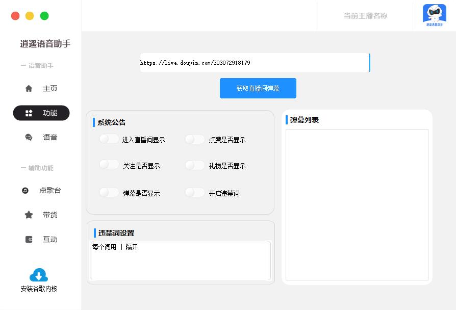The image size is (456, 310).
Task: Enable the 进入直播间显示 toggle
Action: pos(109,139)
